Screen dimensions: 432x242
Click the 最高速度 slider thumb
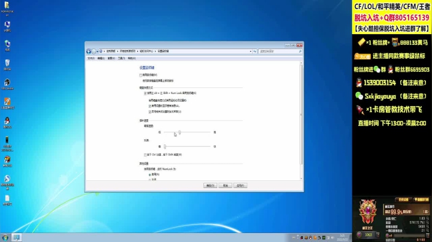click(179, 132)
